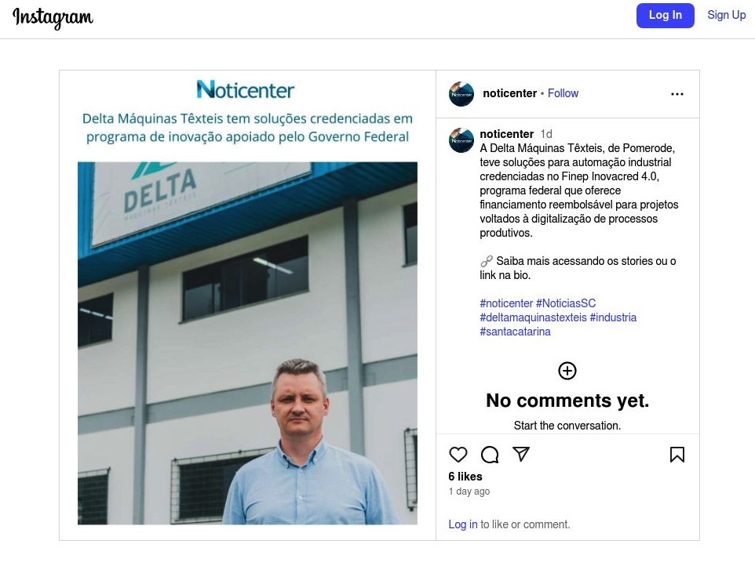Follow the noticenter account

[x=563, y=93]
